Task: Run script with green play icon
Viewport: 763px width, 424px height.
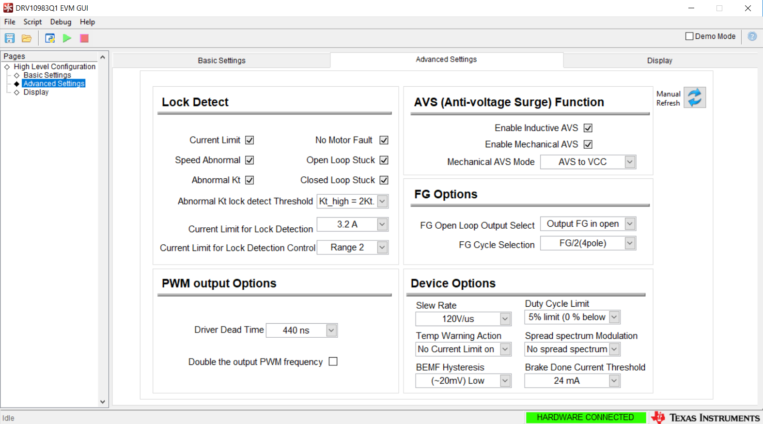Action: 67,38
